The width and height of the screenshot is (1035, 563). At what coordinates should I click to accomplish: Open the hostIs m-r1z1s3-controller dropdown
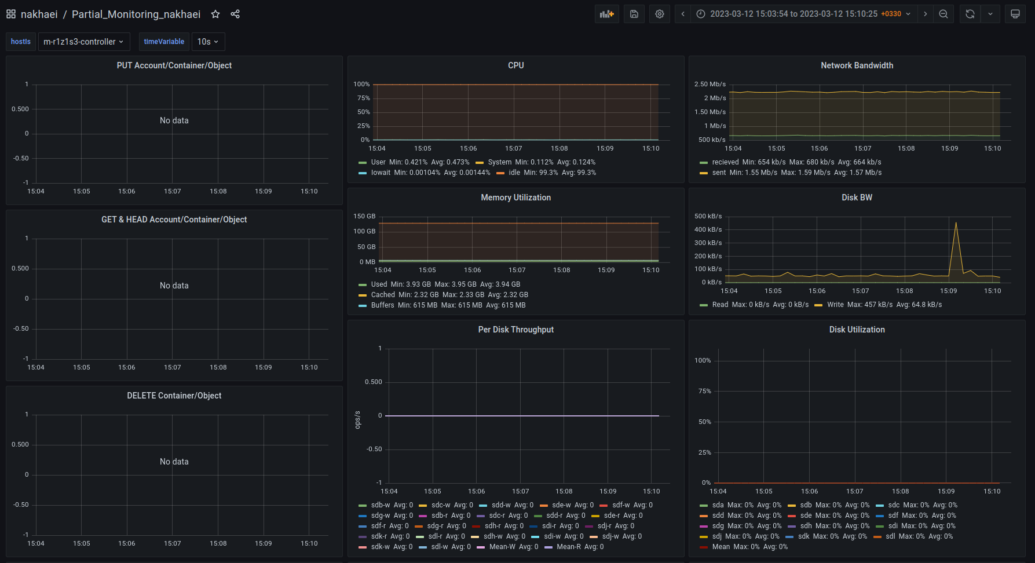(x=84, y=42)
